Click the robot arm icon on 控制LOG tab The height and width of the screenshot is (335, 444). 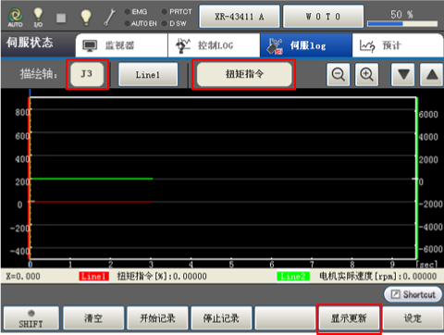coord(182,45)
